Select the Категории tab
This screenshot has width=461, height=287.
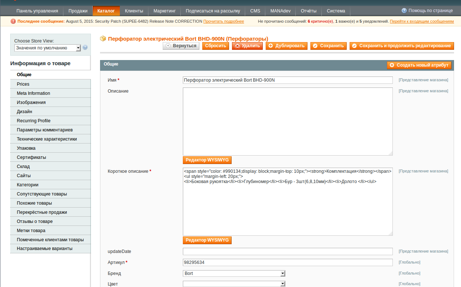pyautogui.click(x=50, y=185)
